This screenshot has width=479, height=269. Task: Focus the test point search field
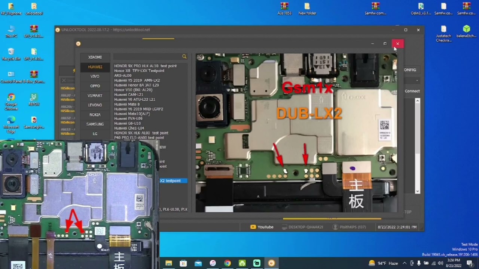[148, 56]
